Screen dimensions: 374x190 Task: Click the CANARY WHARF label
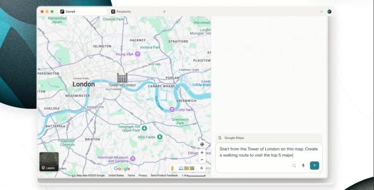pyautogui.click(x=161, y=86)
